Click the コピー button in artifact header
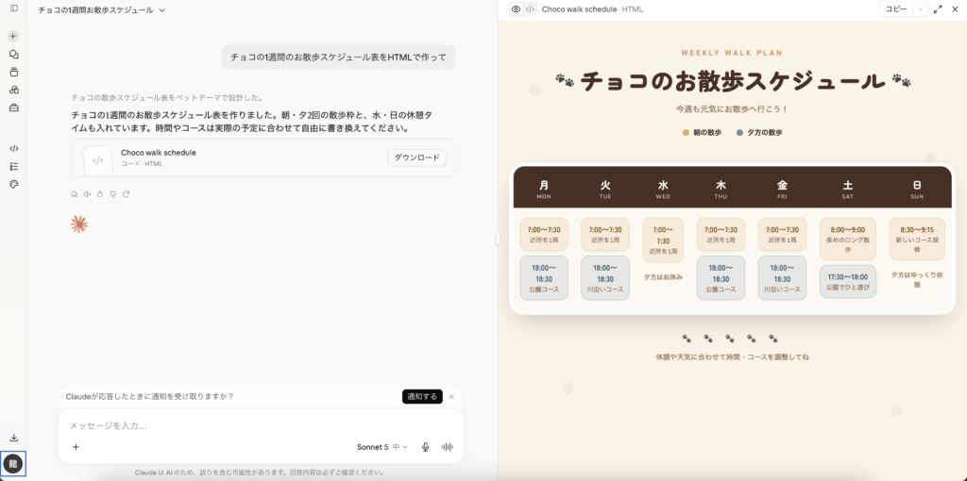The width and height of the screenshot is (967, 481). pos(896,9)
